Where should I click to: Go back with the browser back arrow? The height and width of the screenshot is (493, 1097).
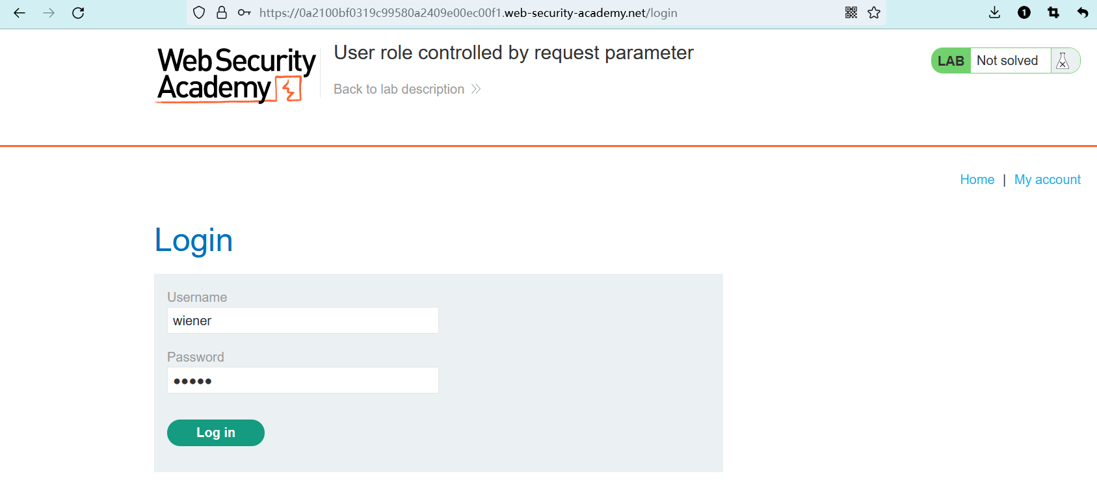tap(20, 13)
